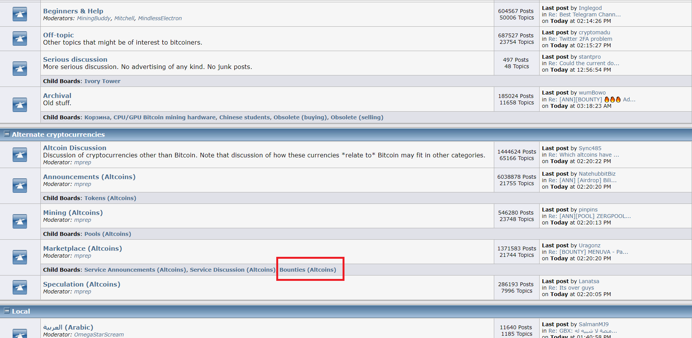This screenshot has width=692, height=338.
Task: Click the board icon beside Serious discussion
Action: 20,69
